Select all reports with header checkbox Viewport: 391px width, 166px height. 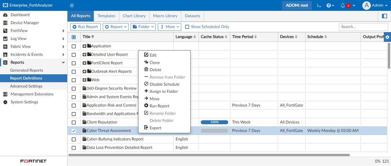click(74, 37)
